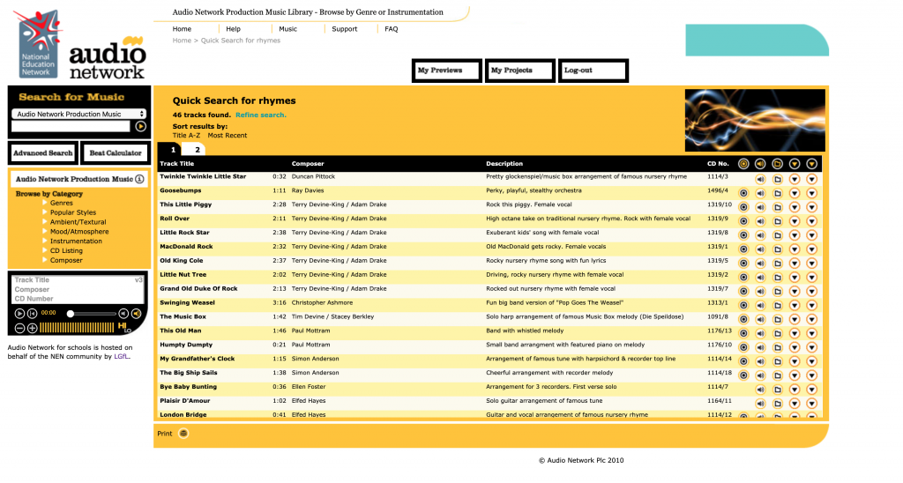Sort results by Title A-Z
The image size is (903, 483).
tap(187, 136)
